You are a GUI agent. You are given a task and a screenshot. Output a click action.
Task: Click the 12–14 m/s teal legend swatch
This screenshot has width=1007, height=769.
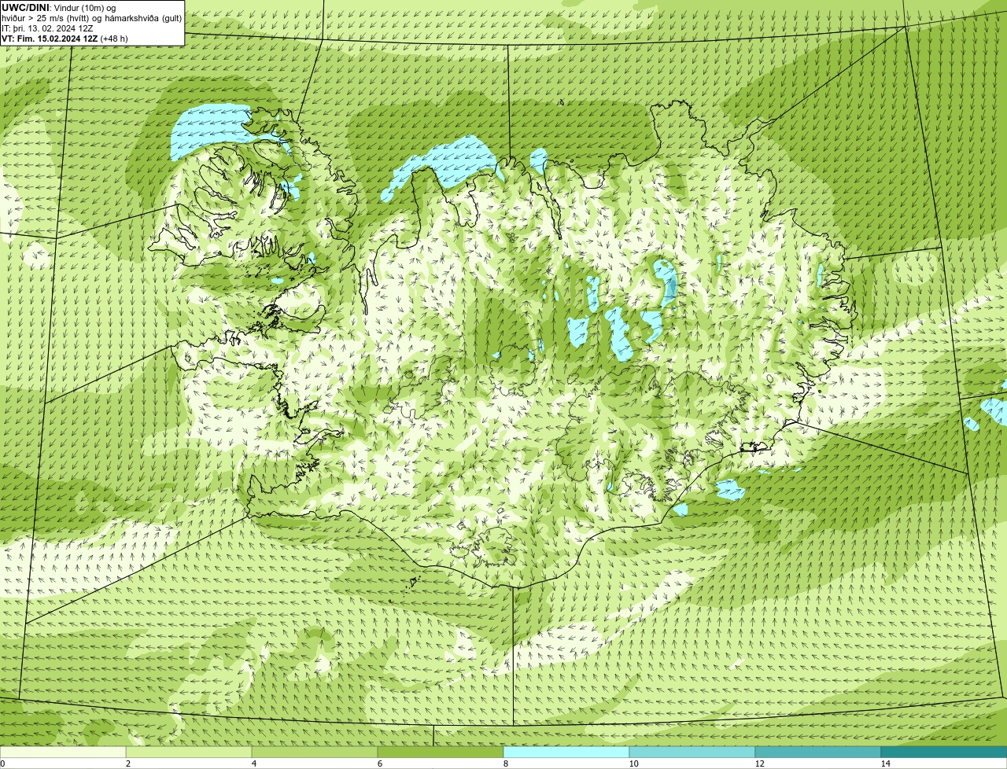[x=818, y=752]
